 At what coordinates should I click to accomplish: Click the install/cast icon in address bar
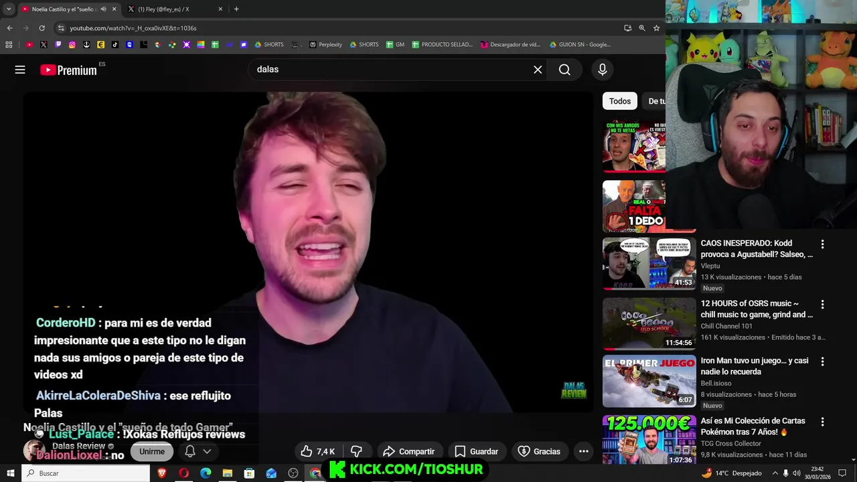(x=627, y=28)
